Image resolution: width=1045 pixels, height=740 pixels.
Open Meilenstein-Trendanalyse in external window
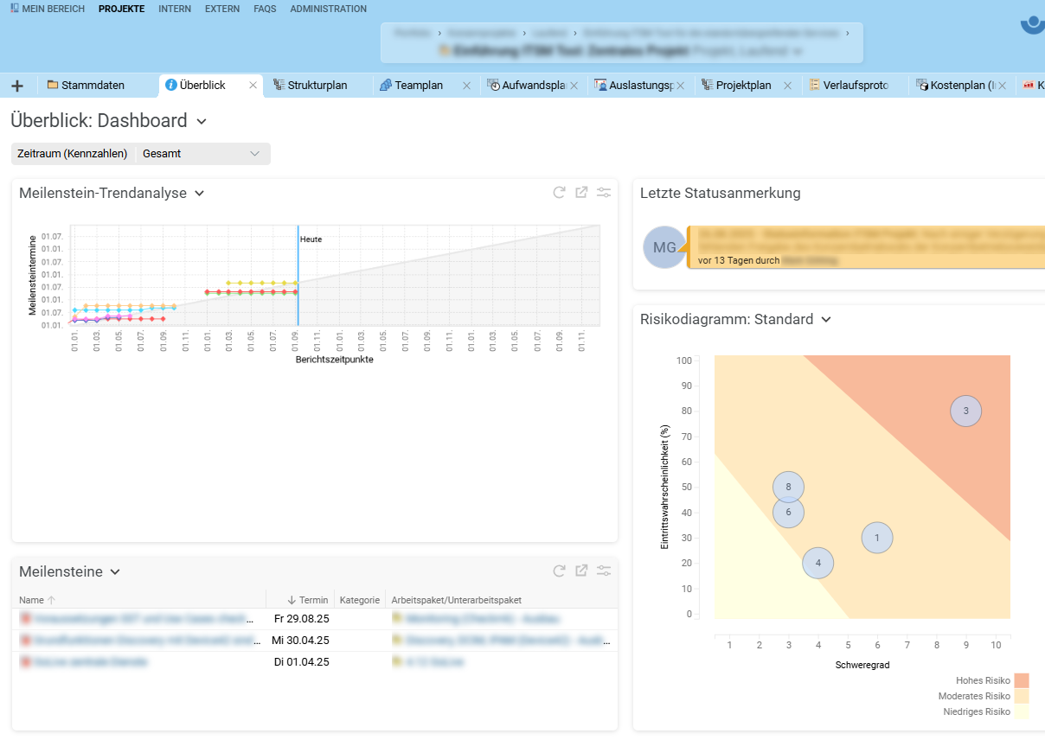tap(581, 193)
